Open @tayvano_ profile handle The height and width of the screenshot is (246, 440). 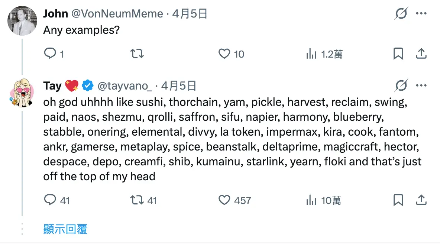pyautogui.click(x=124, y=86)
